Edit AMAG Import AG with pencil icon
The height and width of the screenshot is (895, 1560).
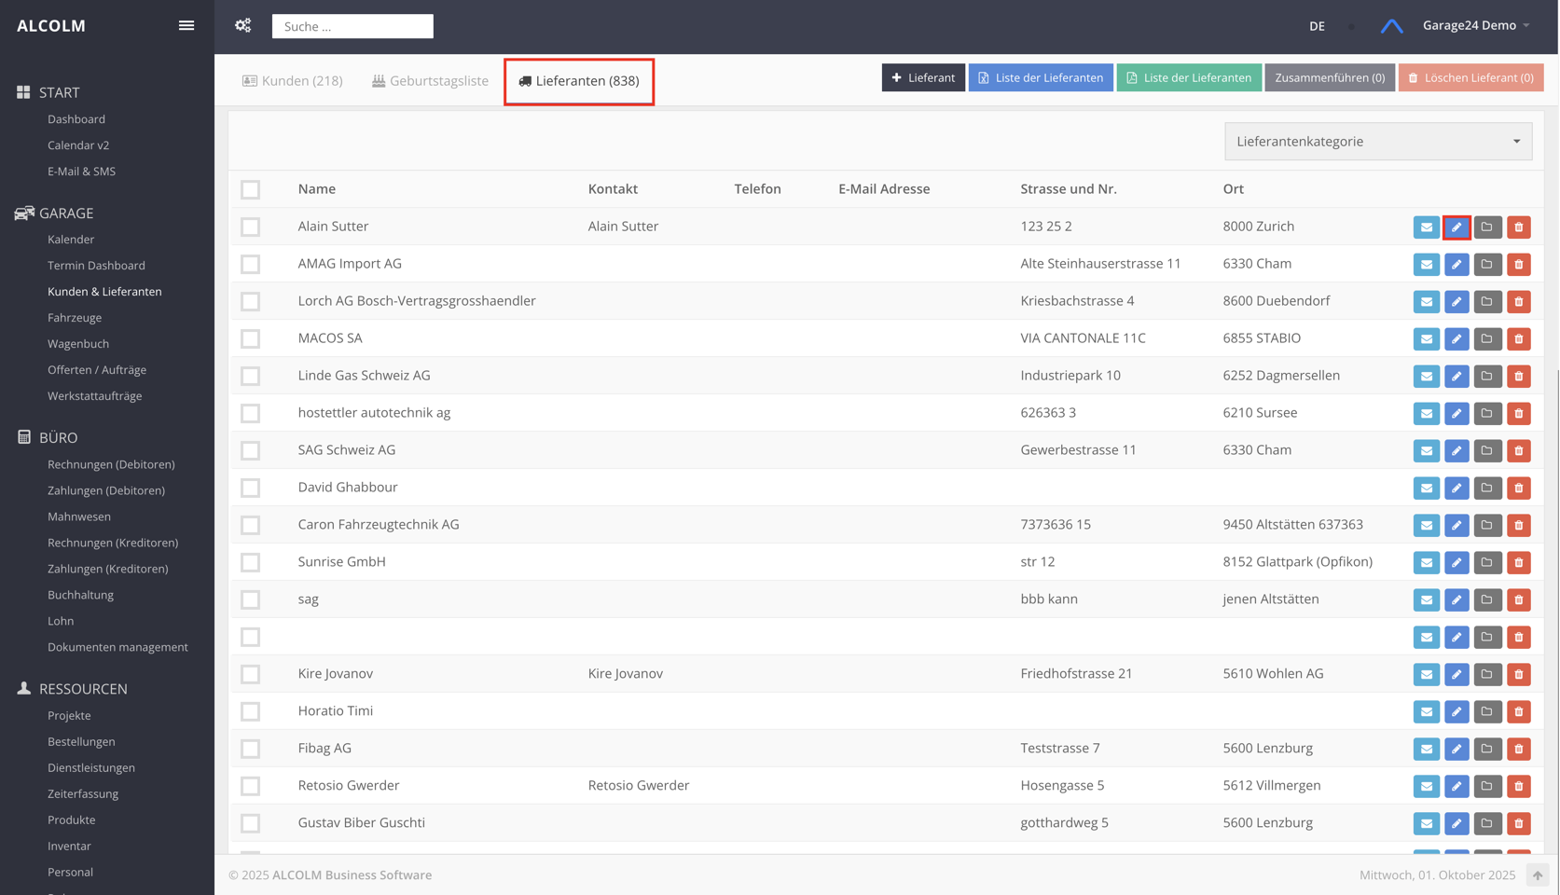click(x=1456, y=264)
